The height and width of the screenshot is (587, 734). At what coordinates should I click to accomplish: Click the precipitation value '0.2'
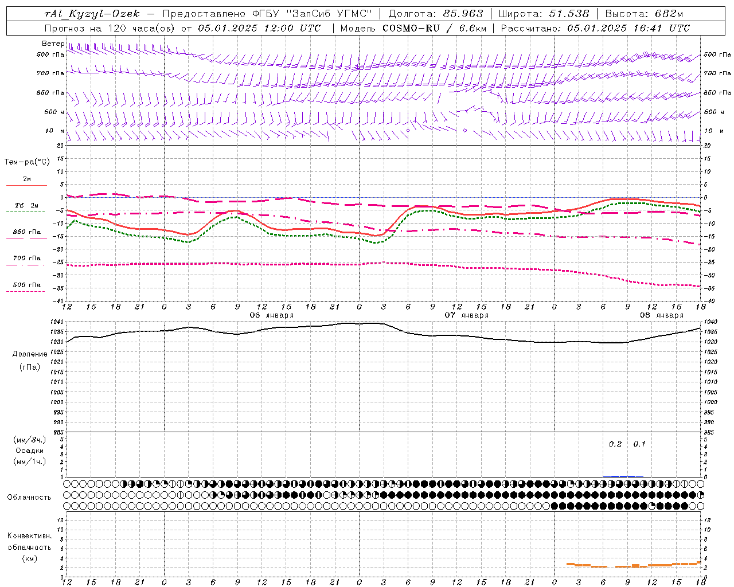coord(615,444)
